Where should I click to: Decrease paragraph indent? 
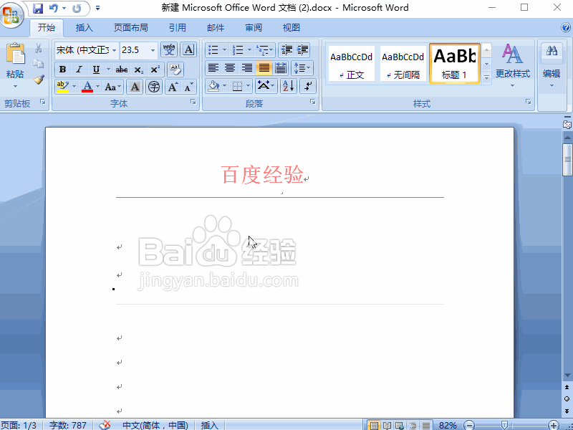(x=287, y=49)
